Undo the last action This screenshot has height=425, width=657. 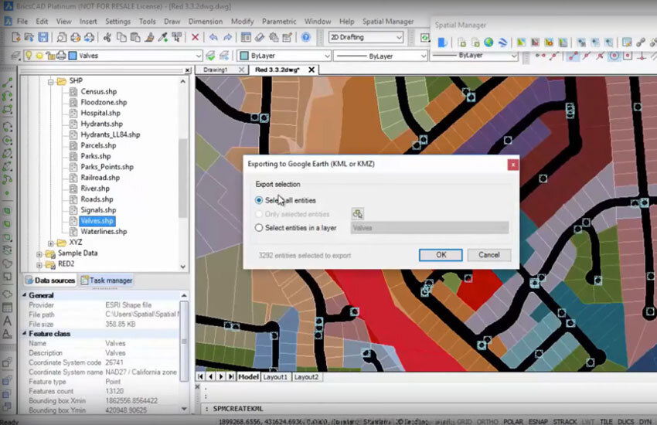click(x=213, y=37)
